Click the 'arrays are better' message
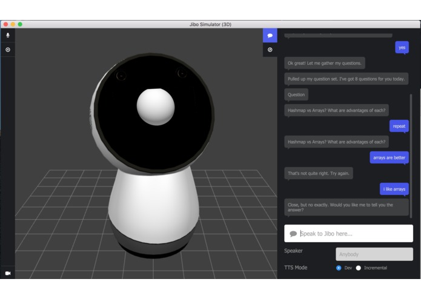421x299 pixels. point(389,158)
